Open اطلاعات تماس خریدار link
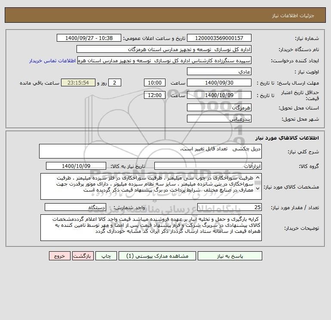Screen dimensions: 331x320 [52, 61]
